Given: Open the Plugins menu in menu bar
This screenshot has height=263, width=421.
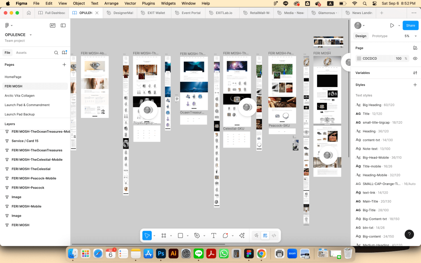Looking at the screenshot, I should (148, 3).
